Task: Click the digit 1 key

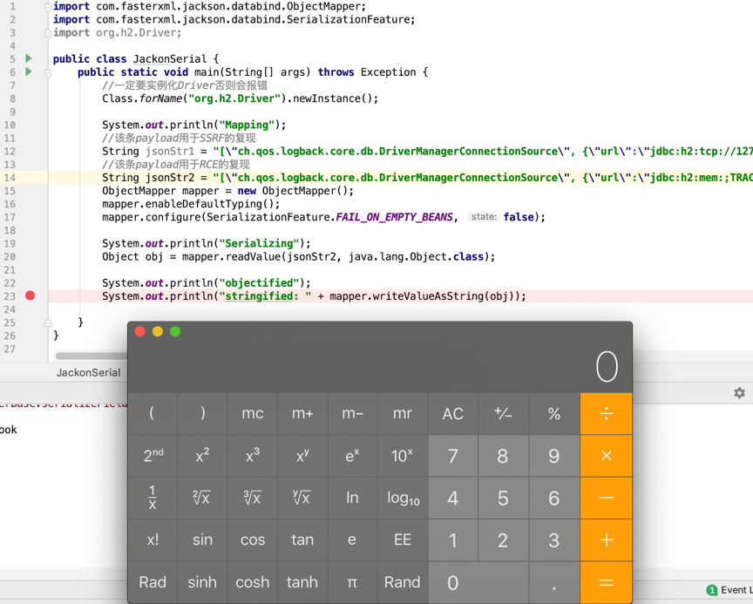Action: tap(453, 540)
